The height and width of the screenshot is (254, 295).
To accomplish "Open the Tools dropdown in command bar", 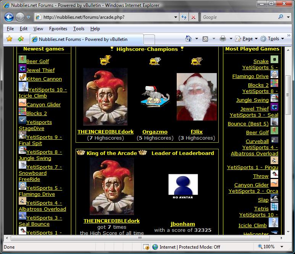I will pyautogui.click(x=272, y=39).
